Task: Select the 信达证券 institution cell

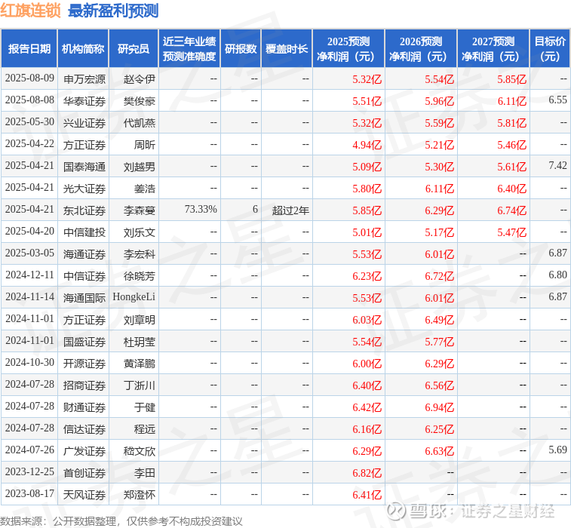Action: [x=84, y=429]
